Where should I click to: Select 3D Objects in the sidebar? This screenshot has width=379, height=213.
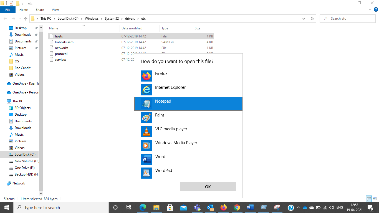coord(22,108)
